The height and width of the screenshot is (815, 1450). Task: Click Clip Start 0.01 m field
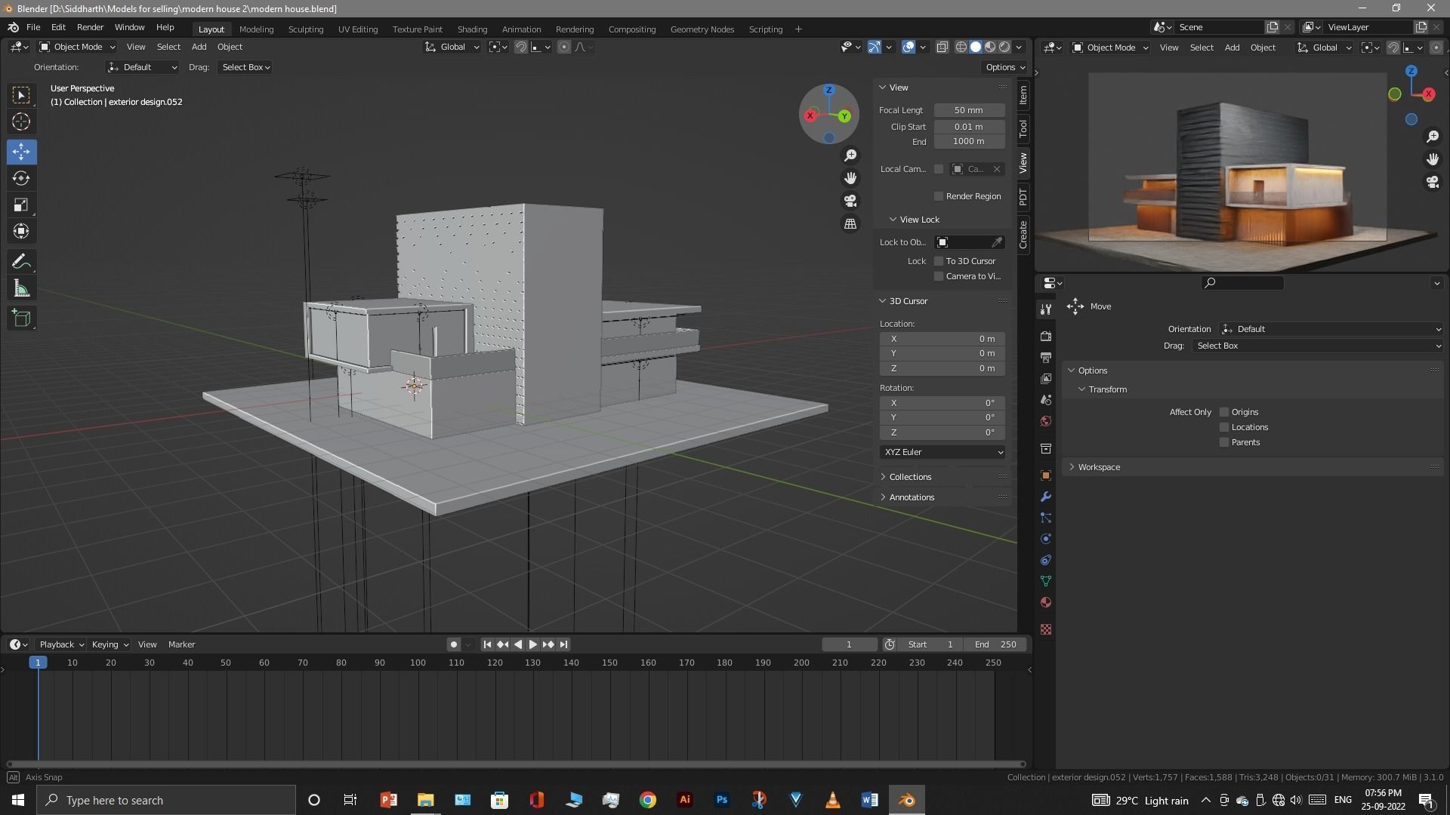[969, 127]
